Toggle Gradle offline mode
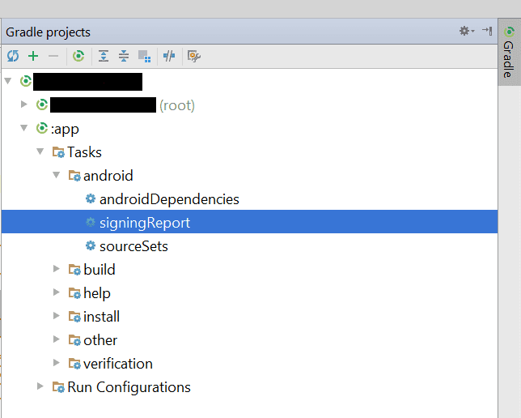This screenshot has width=521, height=418. click(168, 56)
